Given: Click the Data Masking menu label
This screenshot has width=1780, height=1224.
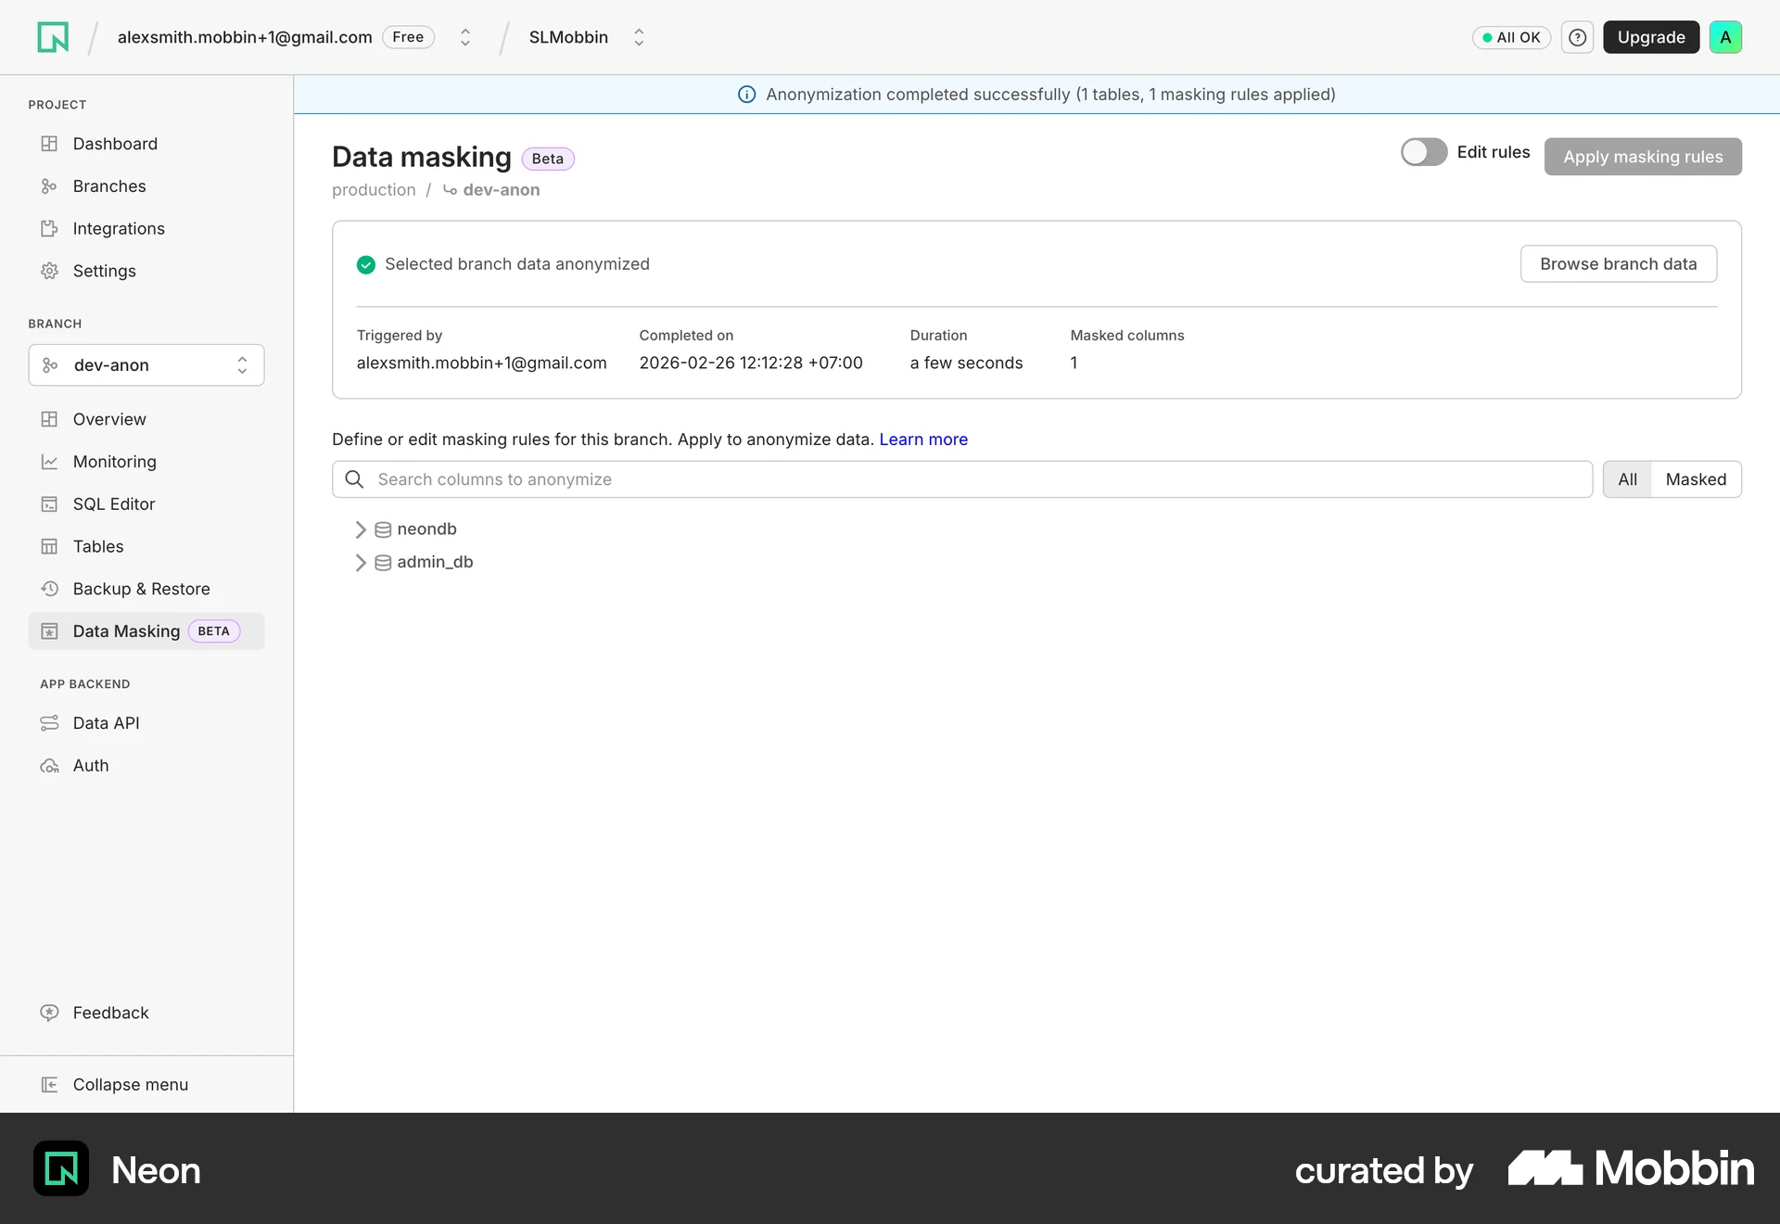Looking at the screenshot, I should click(126, 631).
